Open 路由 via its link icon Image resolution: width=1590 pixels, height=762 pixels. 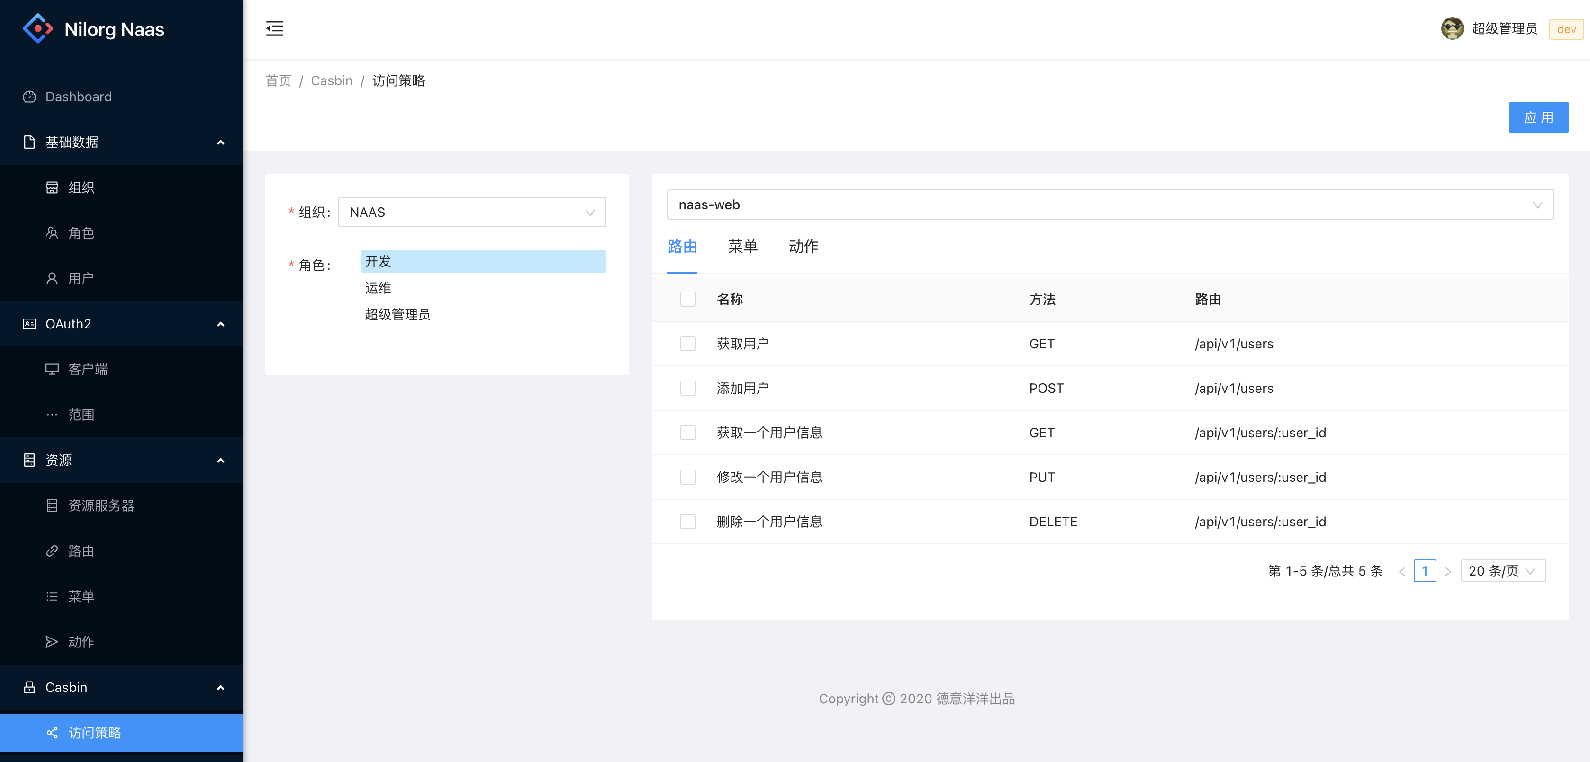coord(52,550)
